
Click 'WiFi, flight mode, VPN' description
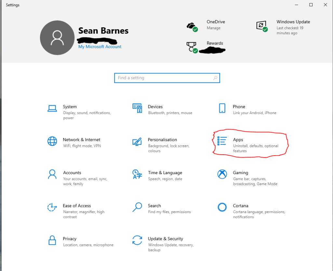pos(82,146)
